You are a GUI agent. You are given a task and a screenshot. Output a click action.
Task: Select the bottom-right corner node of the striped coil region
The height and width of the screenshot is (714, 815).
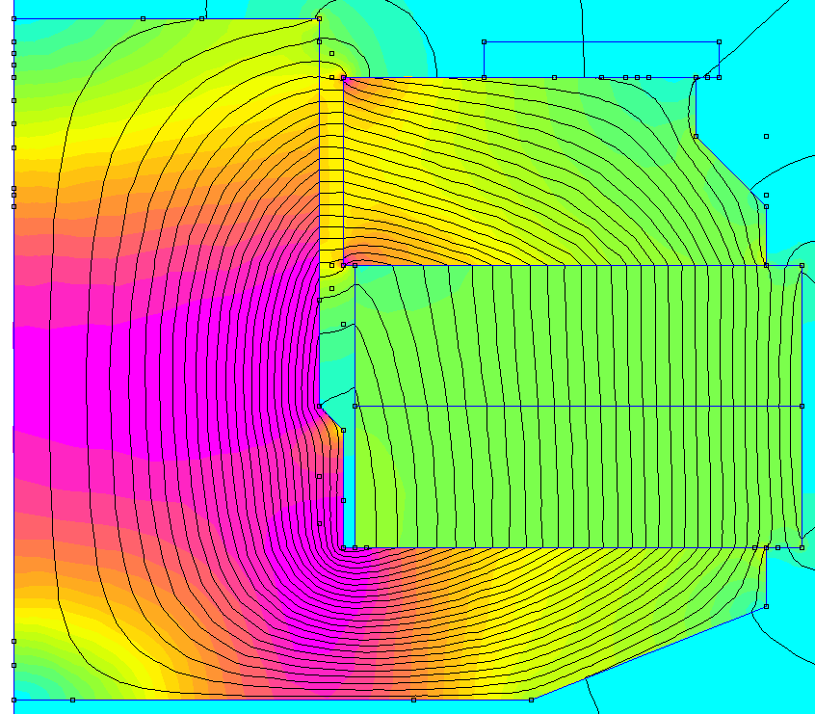click(802, 547)
